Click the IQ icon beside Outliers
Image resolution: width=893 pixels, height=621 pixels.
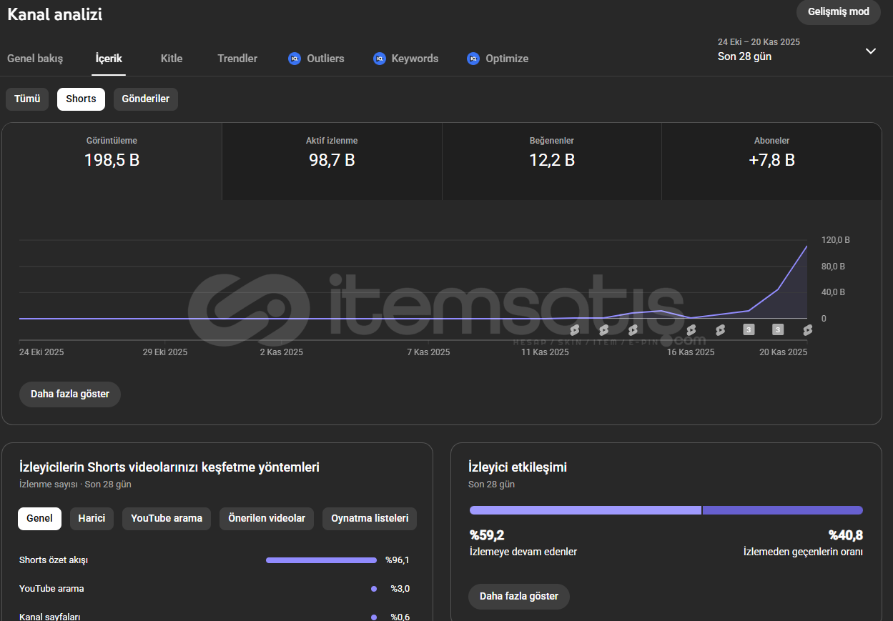pyautogui.click(x=294, y=59)
